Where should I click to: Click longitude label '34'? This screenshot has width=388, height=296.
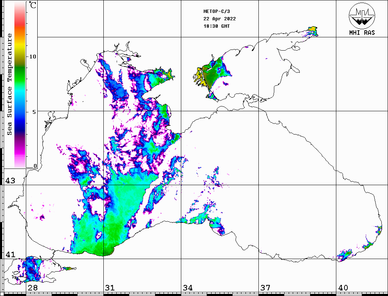(188, 288)
